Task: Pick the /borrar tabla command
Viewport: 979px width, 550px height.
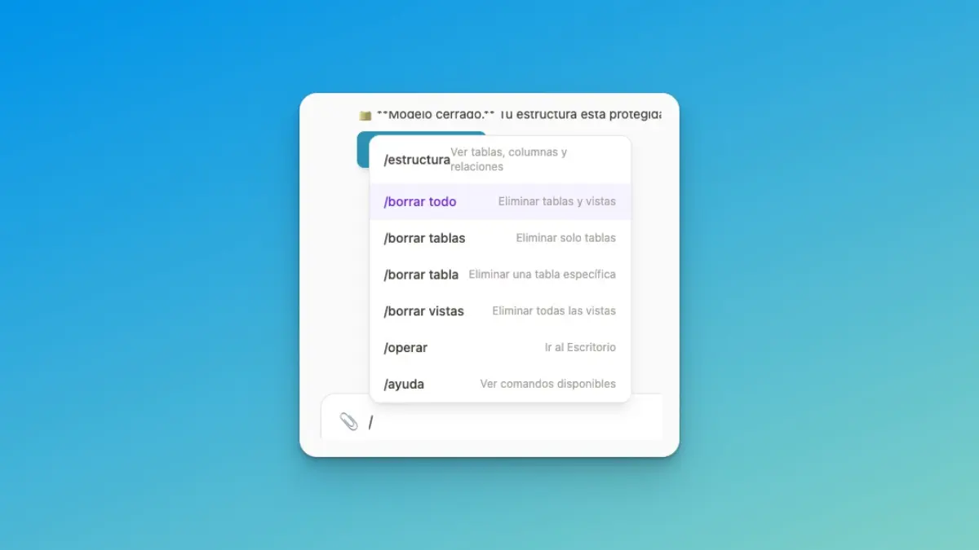Action: pyautogui.click(x=500, y=275)
